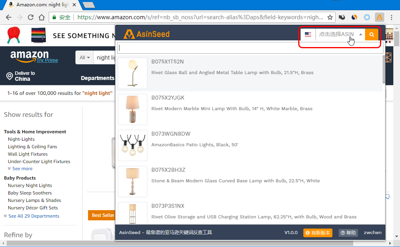Click the Baby Products heading
Screen dimensions: 400x247
20,178
